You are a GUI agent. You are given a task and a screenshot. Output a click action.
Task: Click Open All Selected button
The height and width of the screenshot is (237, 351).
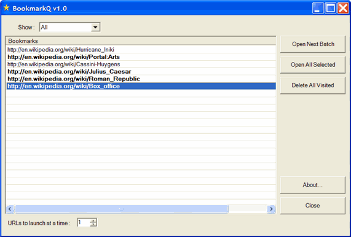click(313, 64)
